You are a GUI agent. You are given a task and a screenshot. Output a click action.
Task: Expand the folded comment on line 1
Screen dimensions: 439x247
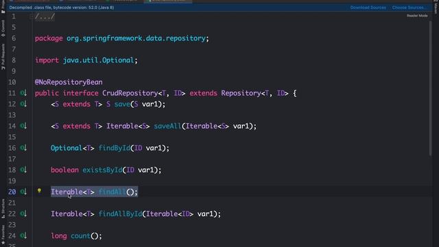(x=45, y=16)
